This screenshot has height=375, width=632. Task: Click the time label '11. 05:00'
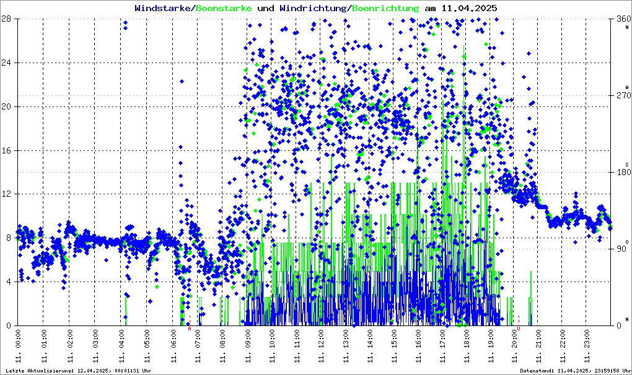pyautogui.click(x=147, y=347)
